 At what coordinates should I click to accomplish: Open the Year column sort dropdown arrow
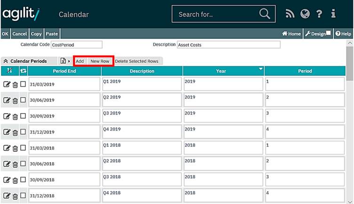click(261, 70)
